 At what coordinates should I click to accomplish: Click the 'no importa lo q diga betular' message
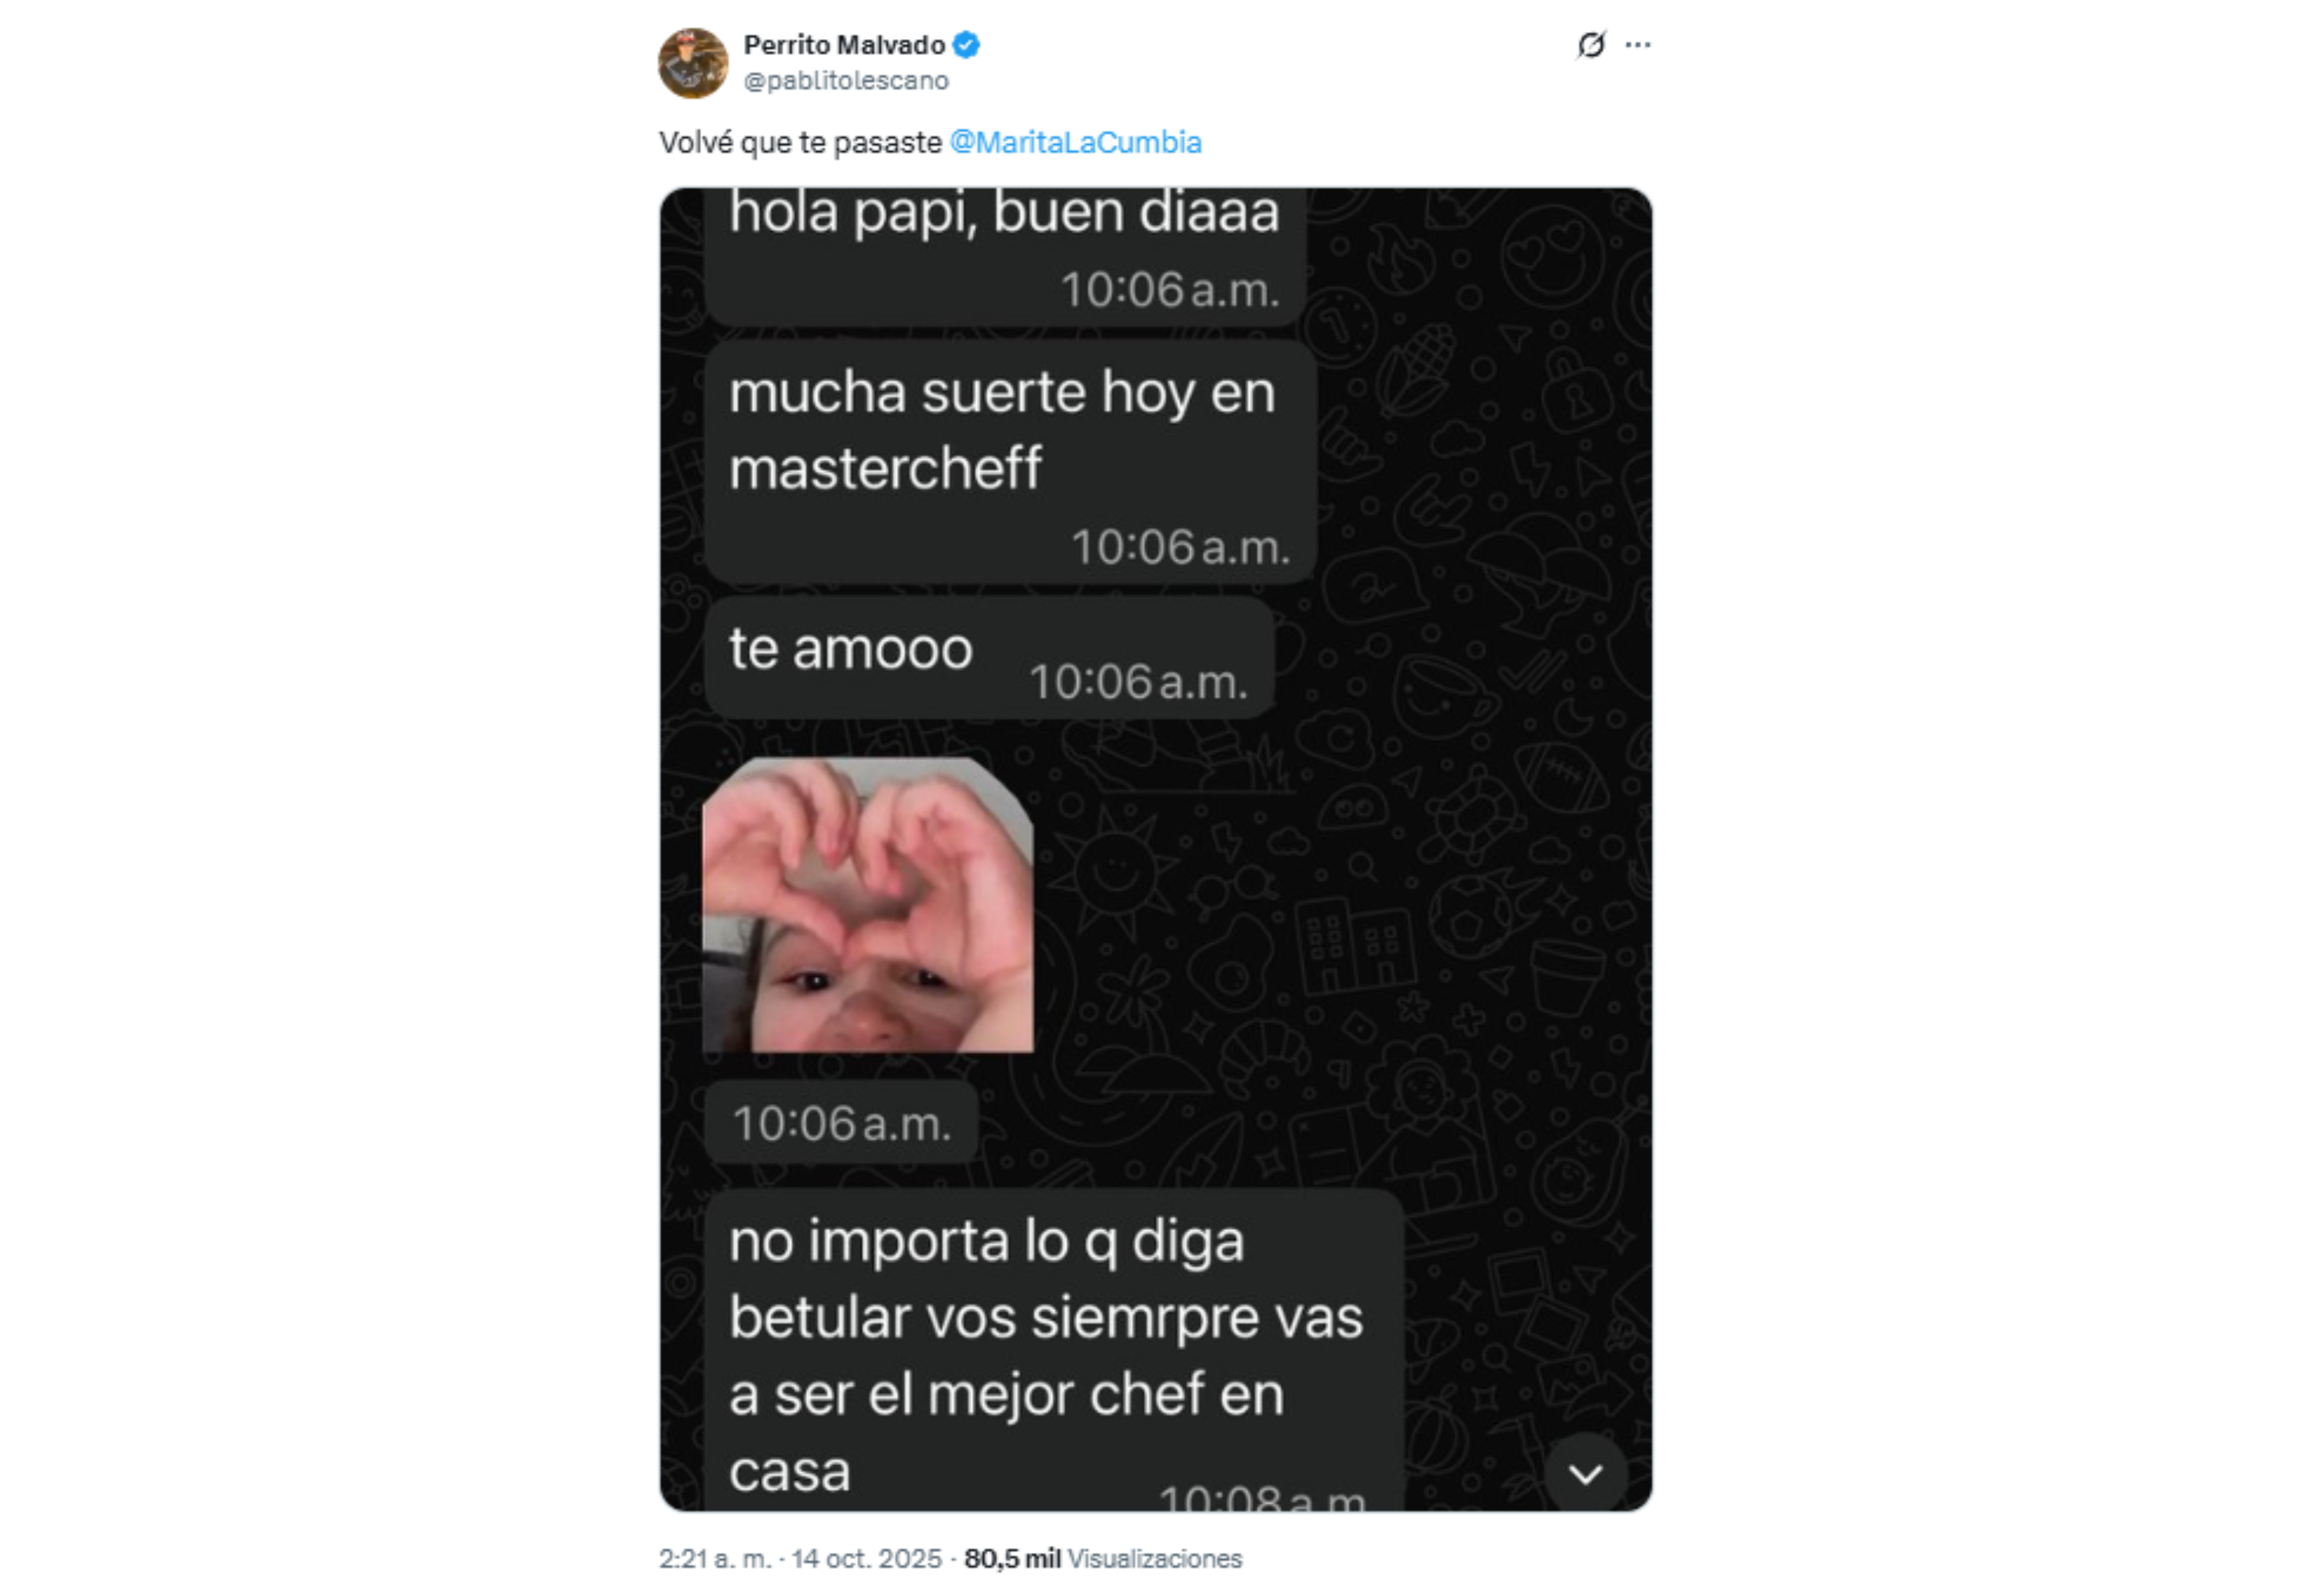click(x=1054, y=1350)
